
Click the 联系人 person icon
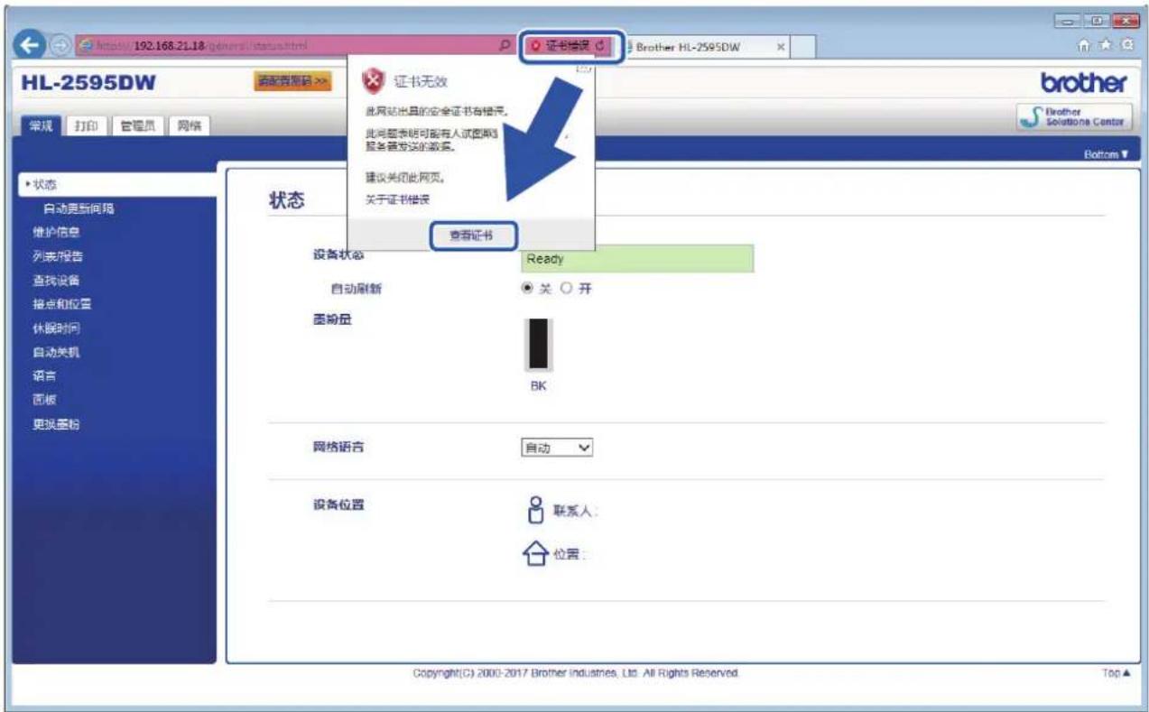point(536,509)
